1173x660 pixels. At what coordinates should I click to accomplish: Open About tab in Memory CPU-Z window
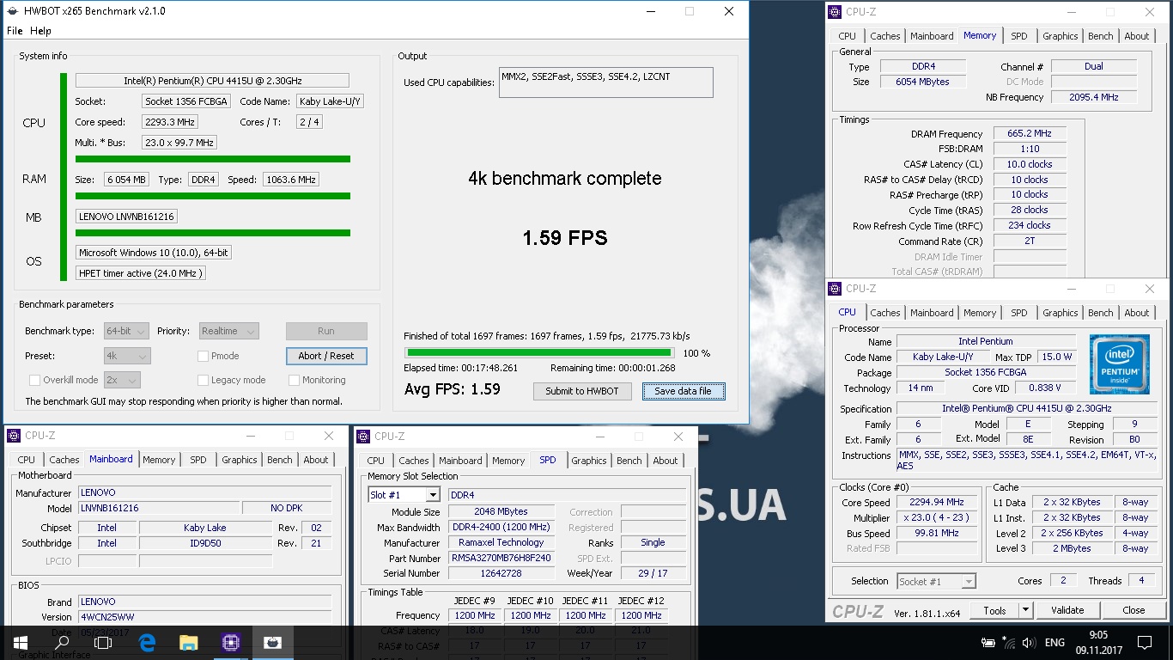pyautogui.click(x=1136, y=36)
